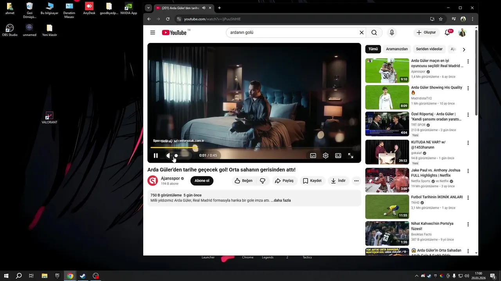The image size is (501, 281).
Task: Open the 'Özel Röportaj - Arda Güler' thumbnail
Action: [387, 124]
